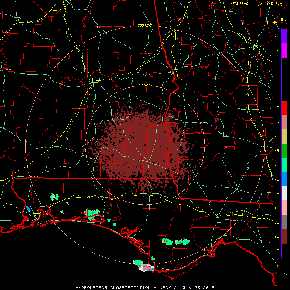
Task: Click the UK magenta legend swatch
Action: pyautogui.click(x=285, y=51)
